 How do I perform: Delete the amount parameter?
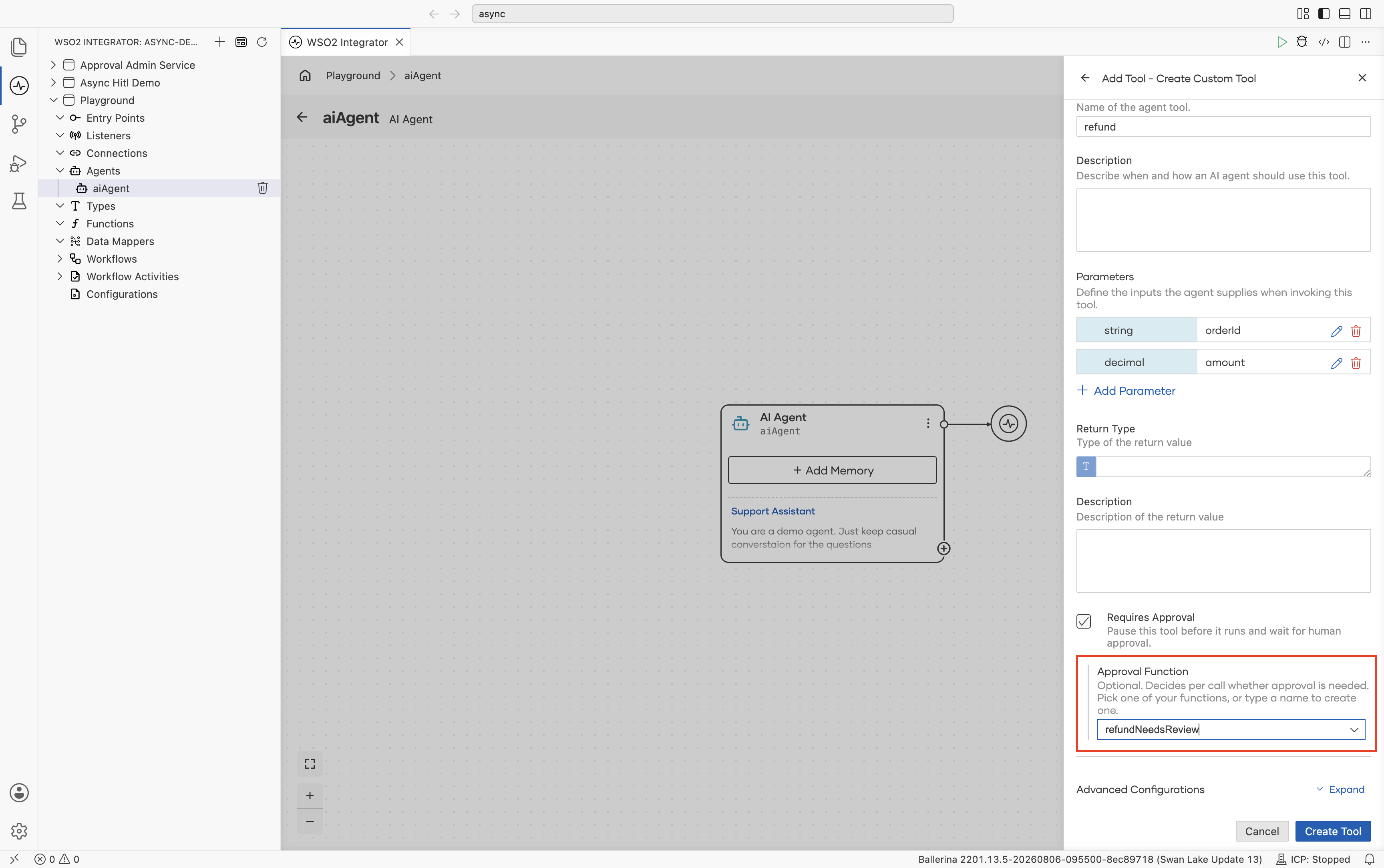click(1356, 363)
